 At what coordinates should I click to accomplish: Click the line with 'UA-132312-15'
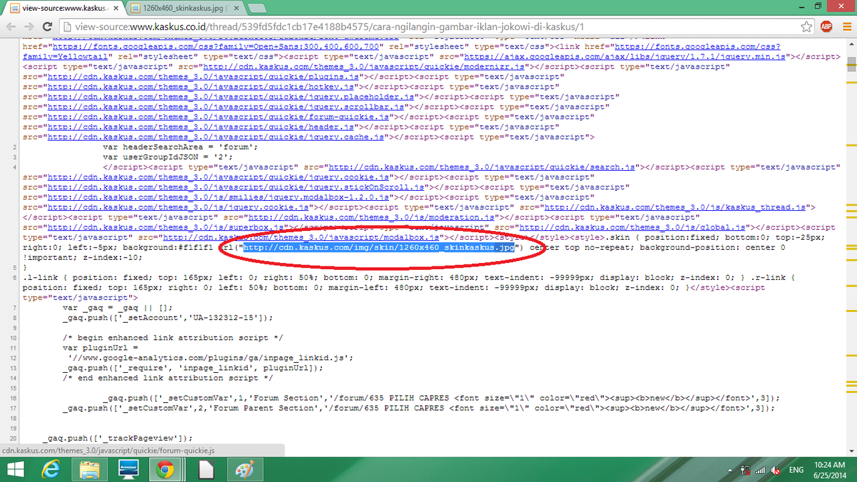168,318
